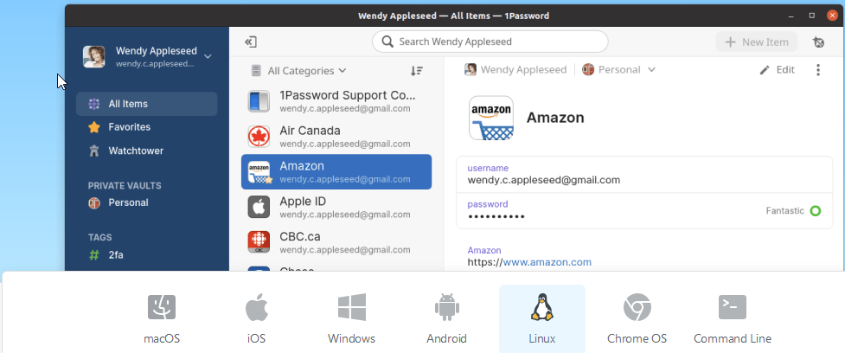This screenshot has height=353, width=845.
Task: Select the macOS tab label
Action: pos(162,339)
